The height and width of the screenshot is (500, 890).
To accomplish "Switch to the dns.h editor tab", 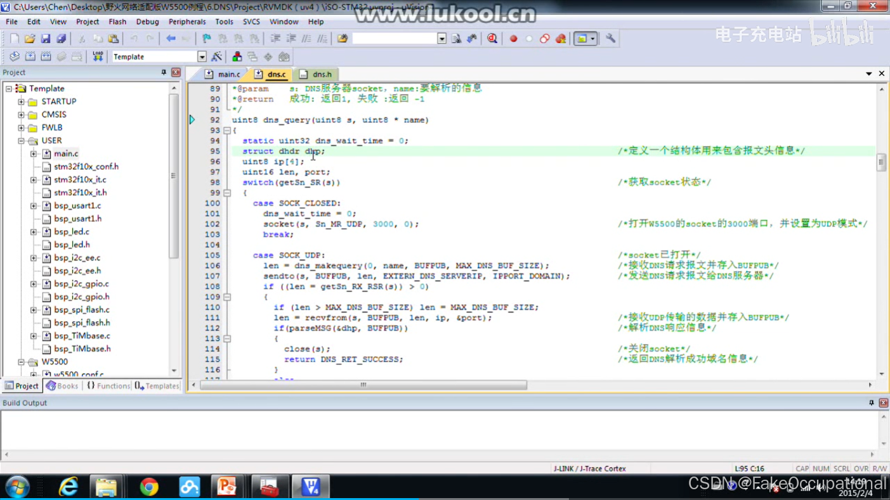I will click(x=316, y=74).
